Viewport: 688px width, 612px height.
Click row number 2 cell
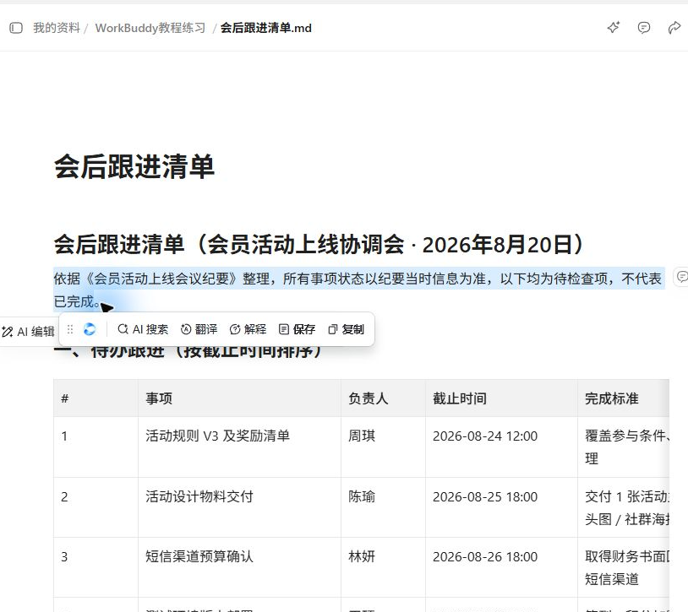(96, 507)
